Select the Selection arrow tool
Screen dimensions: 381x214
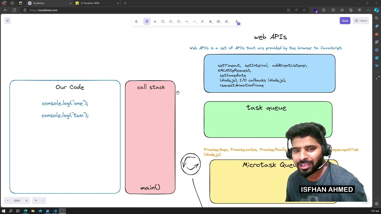point(155,21)
